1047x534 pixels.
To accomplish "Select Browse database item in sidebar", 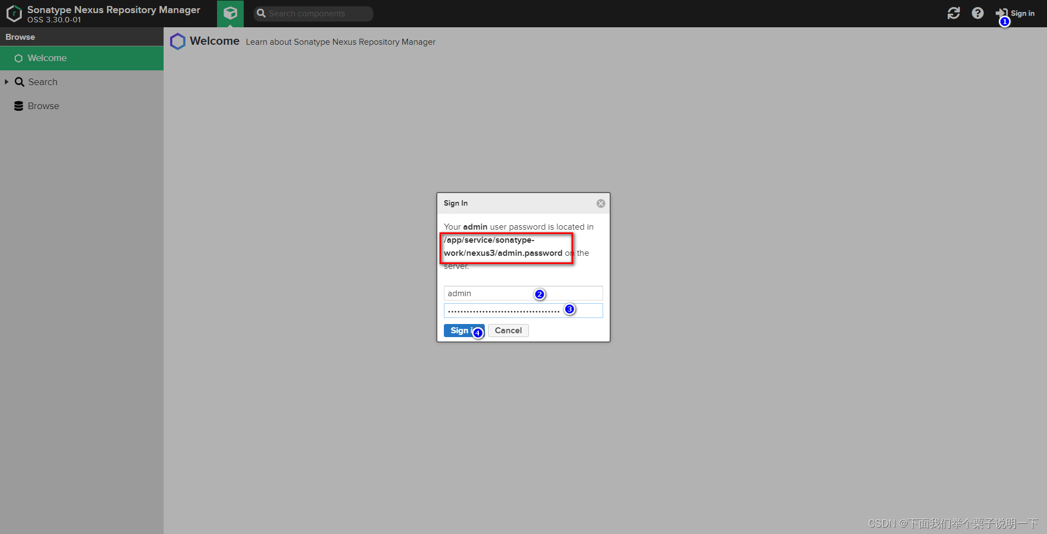I will [82, 106].
